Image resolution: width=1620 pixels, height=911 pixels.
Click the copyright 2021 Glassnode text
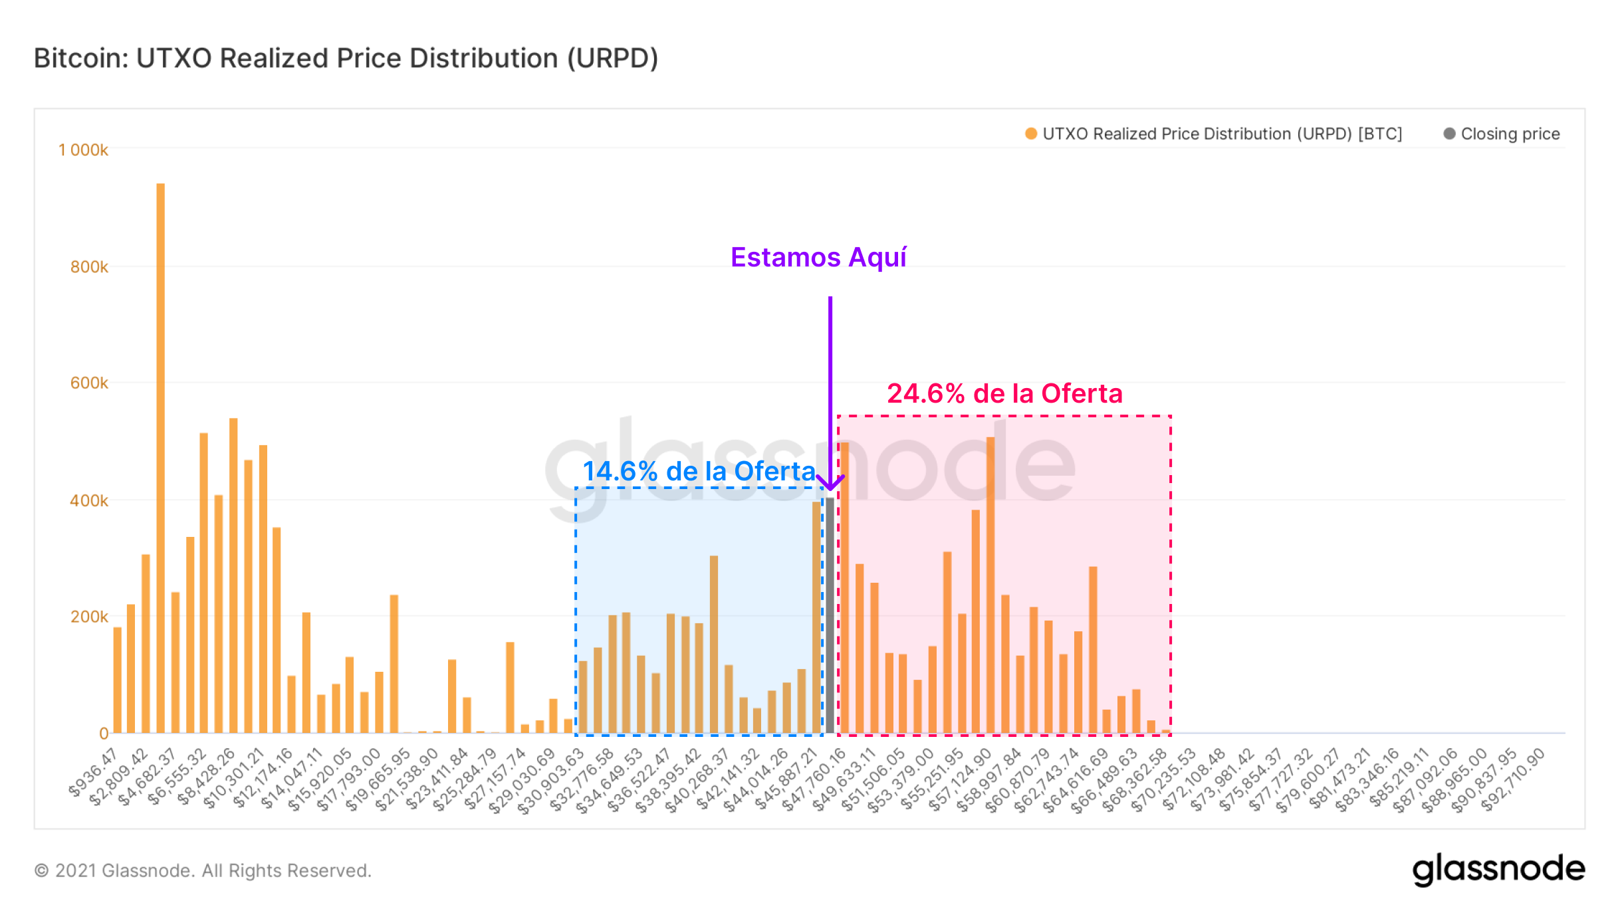tap(203, 870)
